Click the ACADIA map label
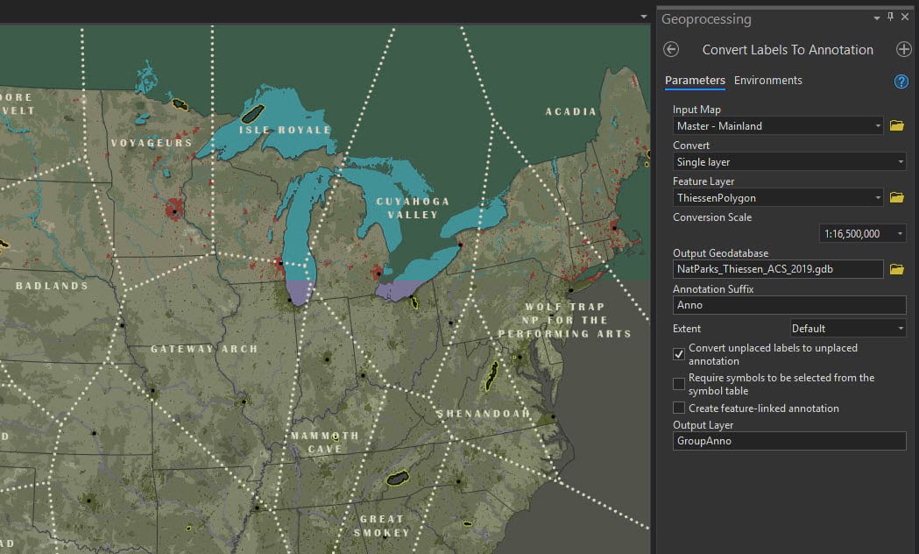The image size is (919, 554). coord(571,111)
